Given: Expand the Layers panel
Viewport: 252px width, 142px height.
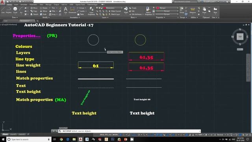Looking at the screenshot, I should click(105, 17).
